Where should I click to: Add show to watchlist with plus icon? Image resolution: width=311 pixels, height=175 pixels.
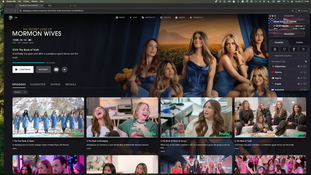(x=64, y=70)
